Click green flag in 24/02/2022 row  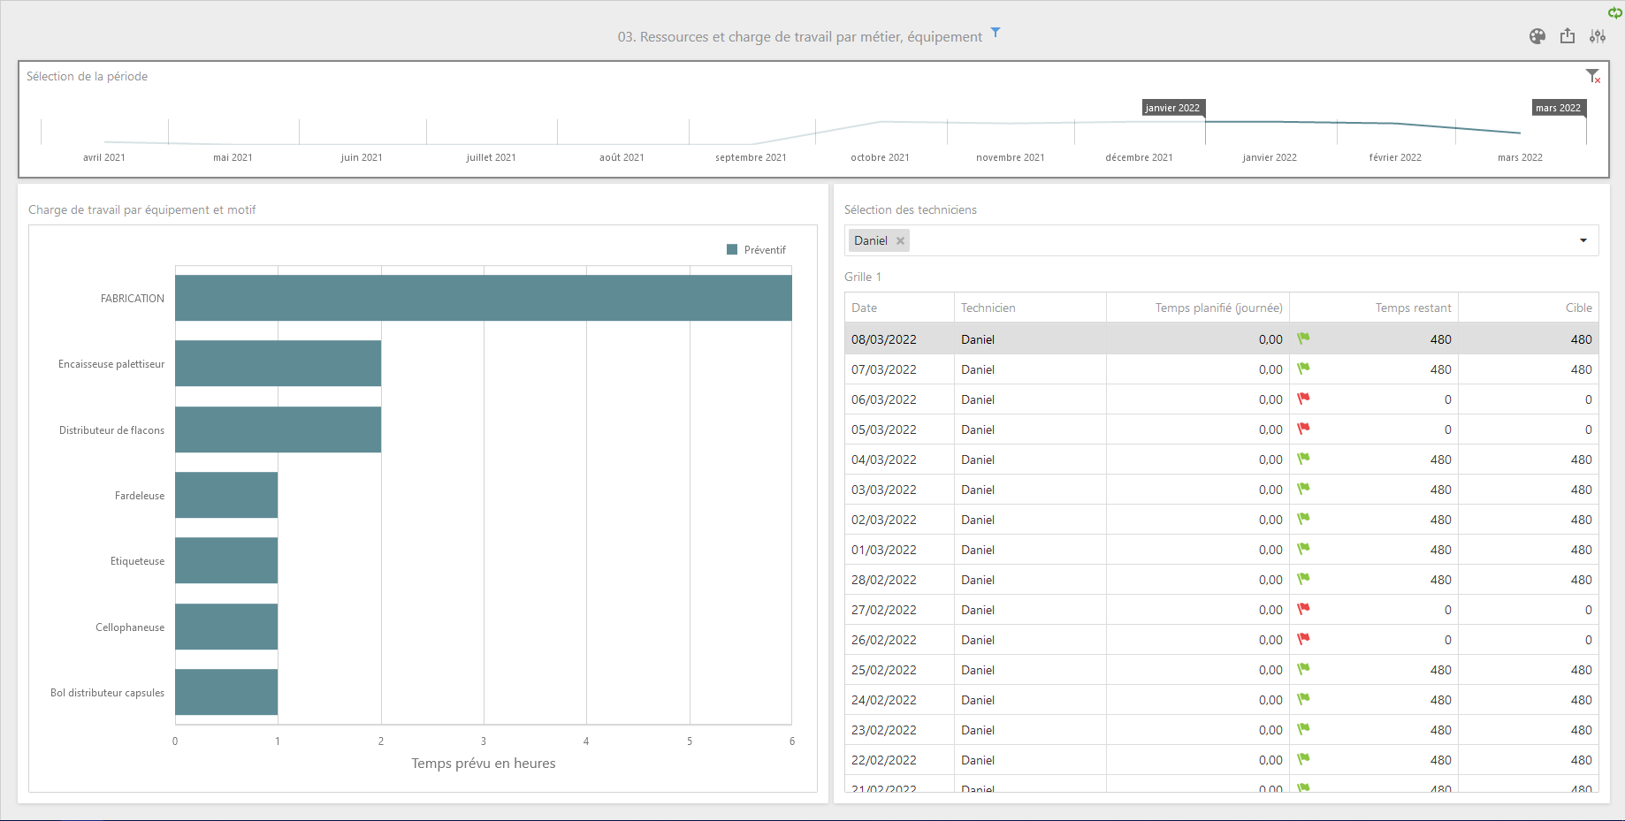point(1303,699)
